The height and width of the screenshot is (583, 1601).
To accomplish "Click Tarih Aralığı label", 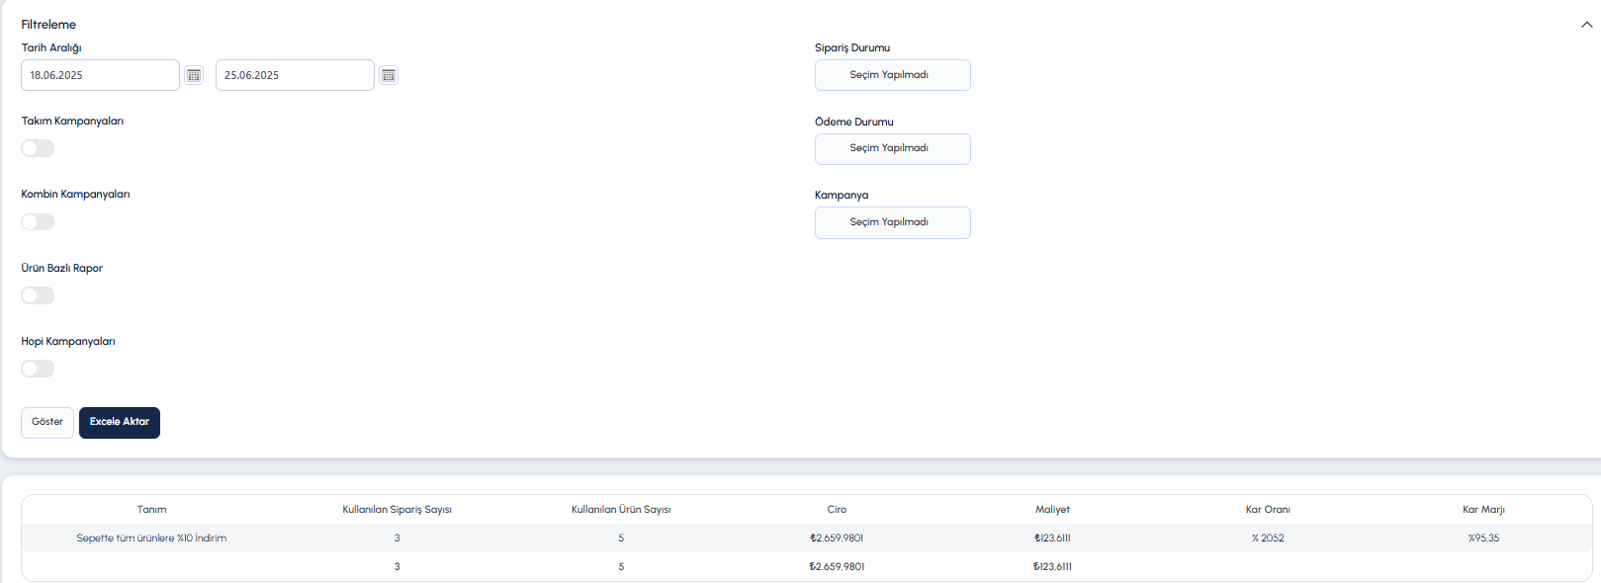I will tap(51, 47).
